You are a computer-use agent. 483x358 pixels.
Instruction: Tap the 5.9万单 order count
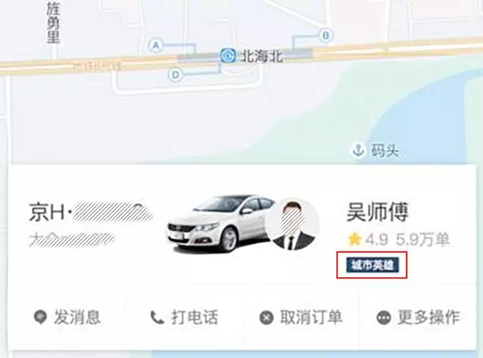tap(423, 239)
